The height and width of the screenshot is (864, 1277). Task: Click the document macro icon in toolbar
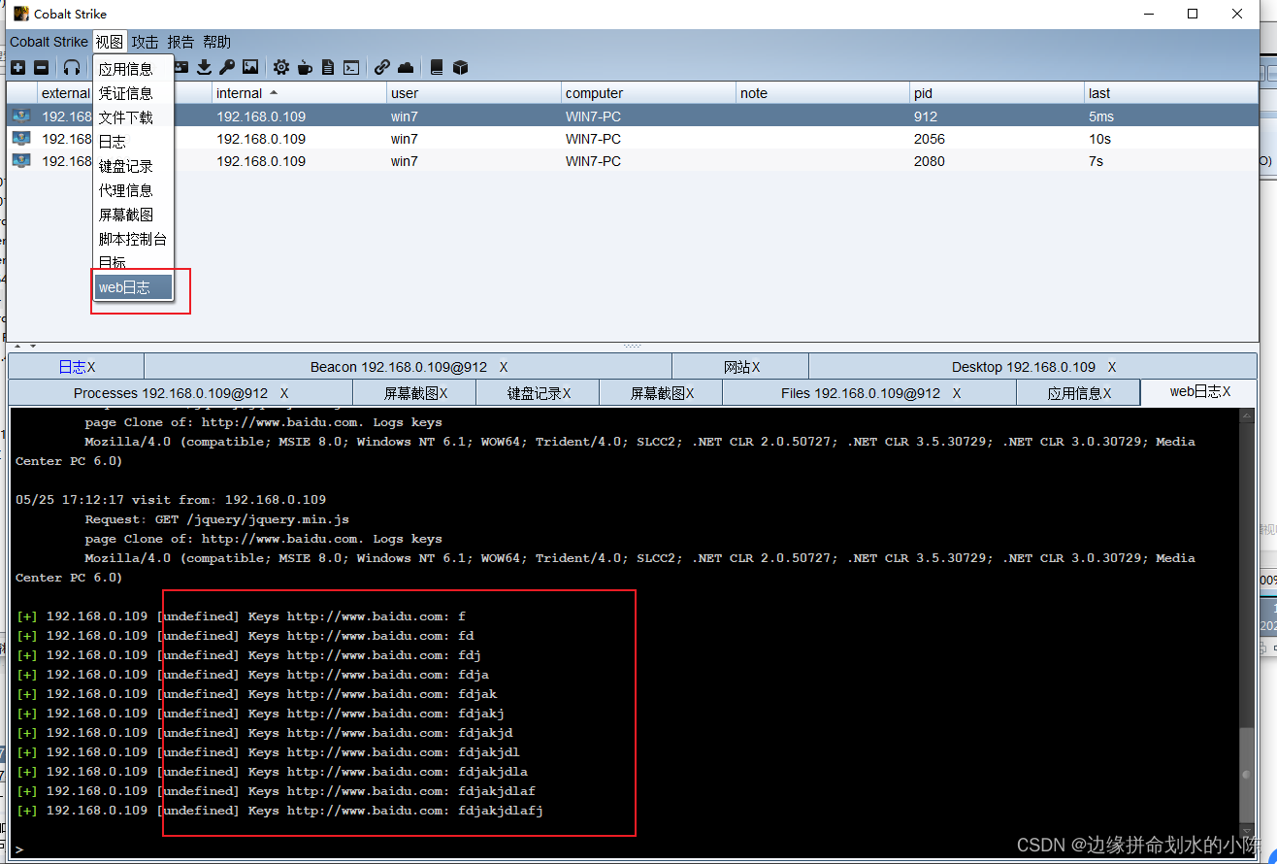pyautogui.click(x=328, y=67)
